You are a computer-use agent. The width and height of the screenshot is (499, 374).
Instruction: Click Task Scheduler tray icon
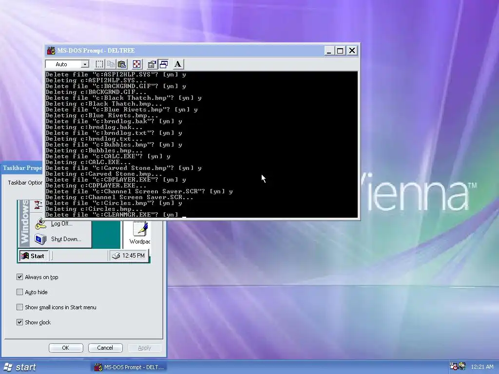click(x=453, y=366)
